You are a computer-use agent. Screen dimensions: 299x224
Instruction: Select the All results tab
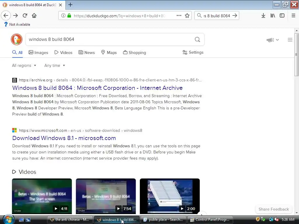(x=17, y=52)
